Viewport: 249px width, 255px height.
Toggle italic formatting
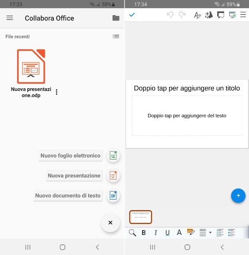pos(156,233)
